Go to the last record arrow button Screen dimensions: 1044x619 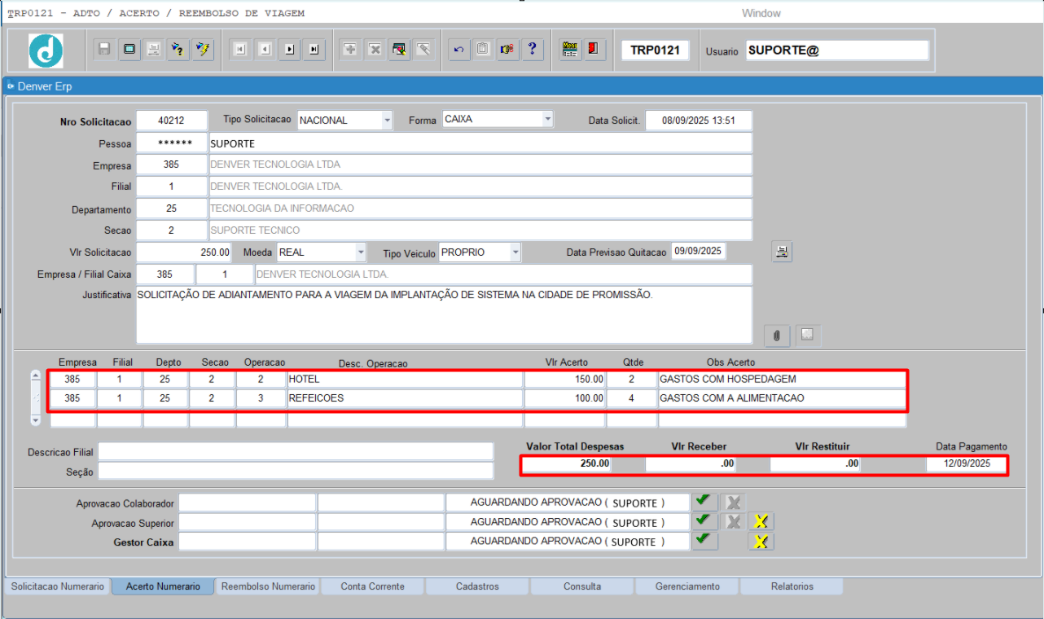pyautogui.click(x=314, y=50)
